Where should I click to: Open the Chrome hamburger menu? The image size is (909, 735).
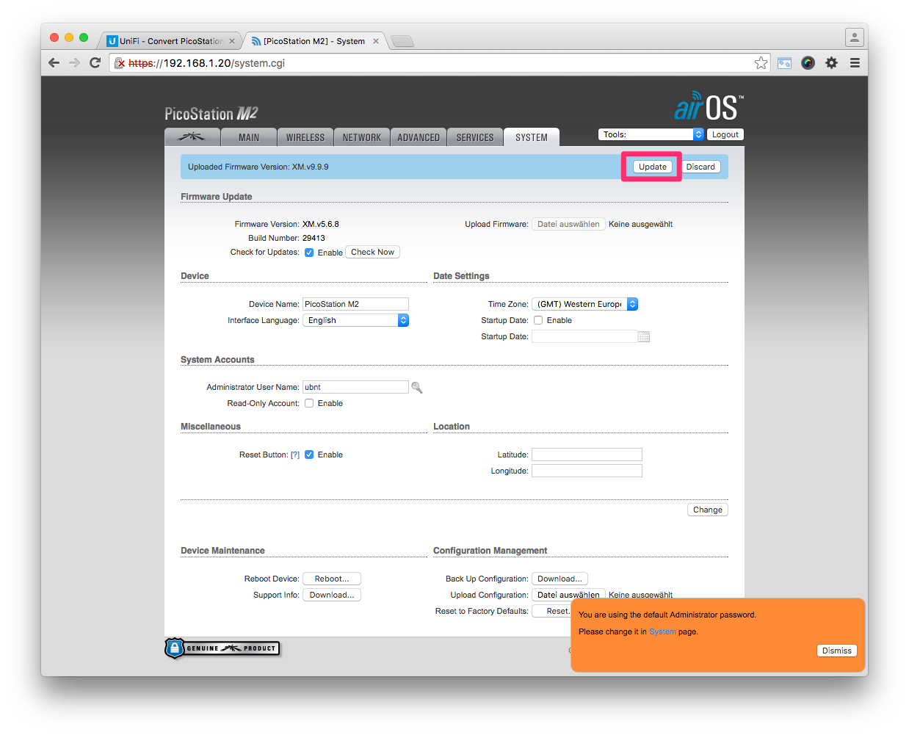click(x=855, y=63)
